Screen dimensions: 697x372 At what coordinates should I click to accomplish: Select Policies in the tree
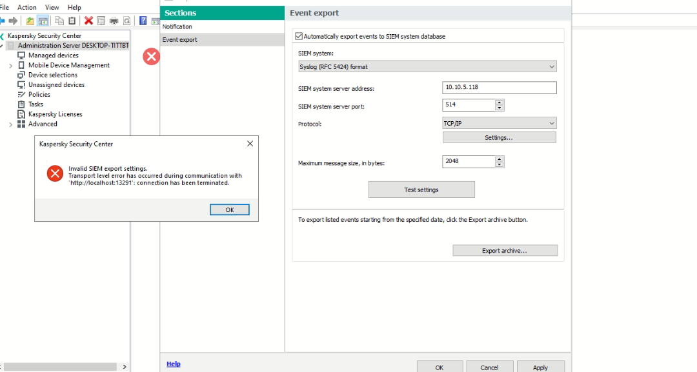click(39, 95)
